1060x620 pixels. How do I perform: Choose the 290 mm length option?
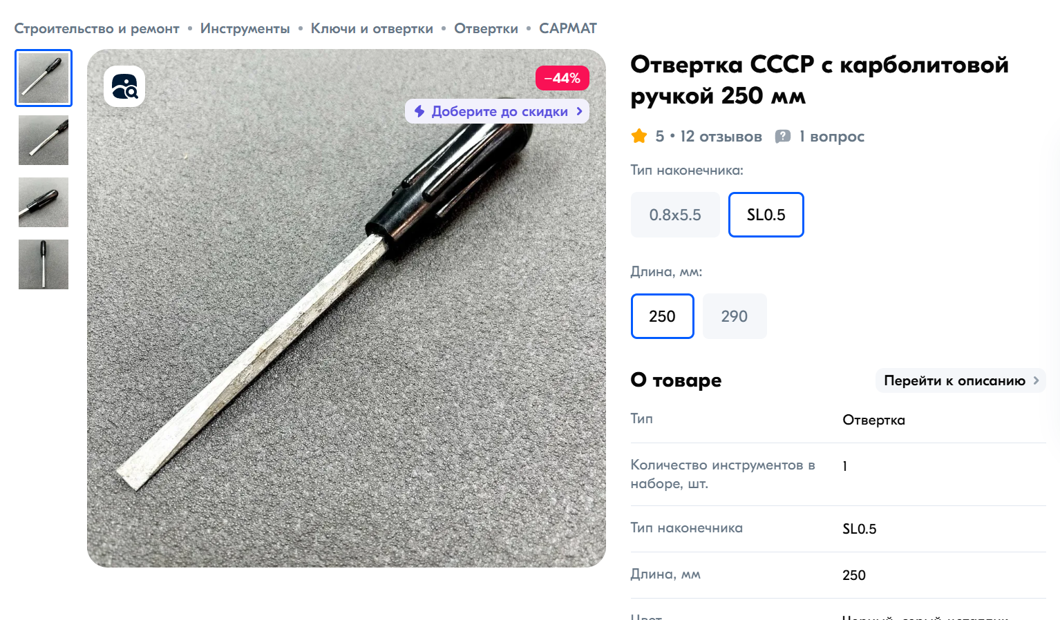point(735,316)
